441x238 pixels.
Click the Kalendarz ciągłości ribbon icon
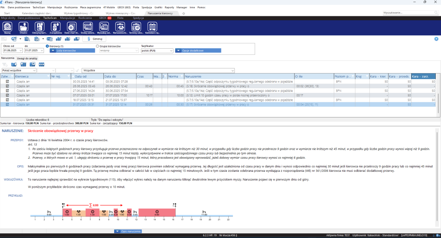(152, 28)
